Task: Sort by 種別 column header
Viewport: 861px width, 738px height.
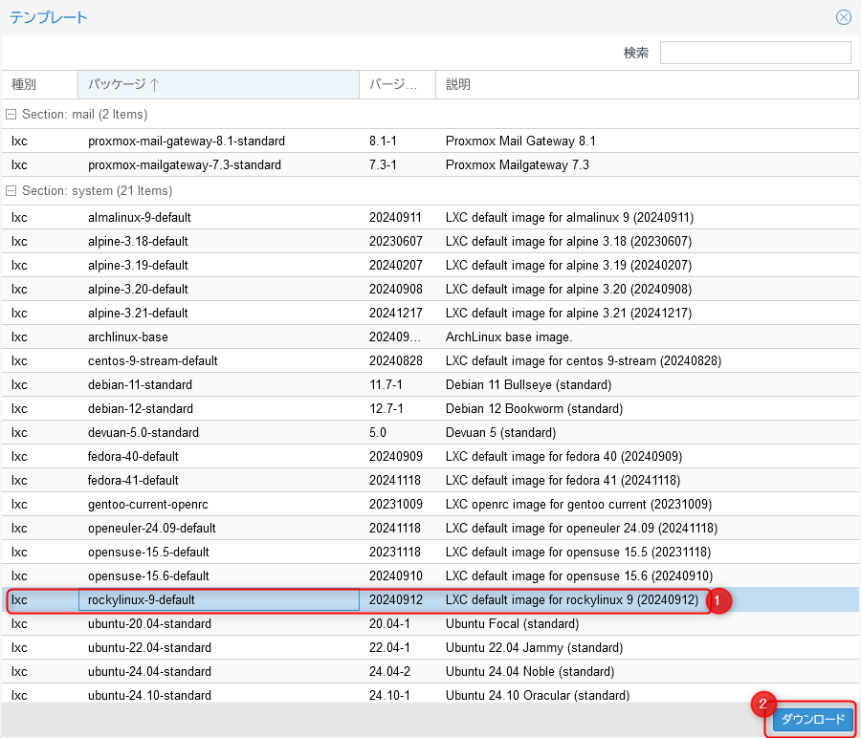Action: pyautogui.click(x=39, y=84)
